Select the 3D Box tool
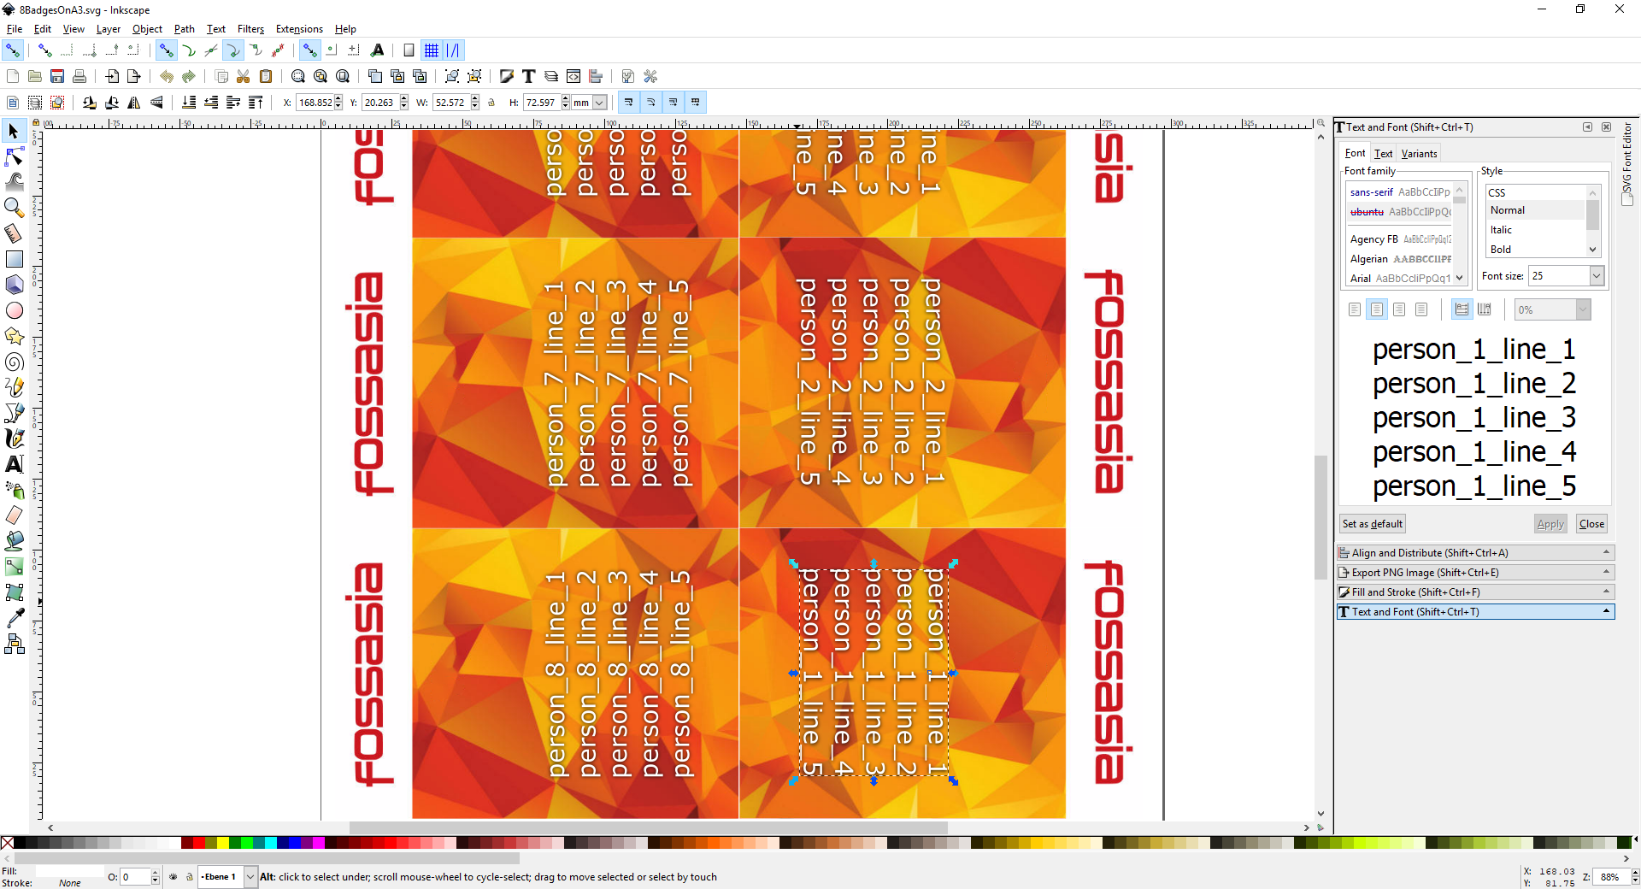1641x889 pixels. 14,285
